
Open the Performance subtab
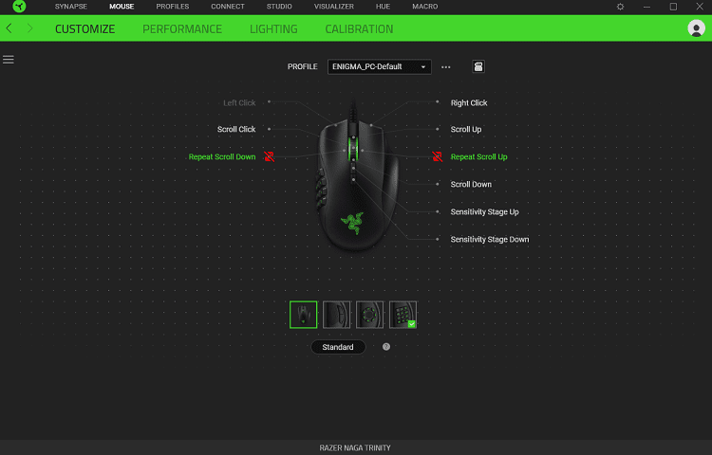coord(182,29)
